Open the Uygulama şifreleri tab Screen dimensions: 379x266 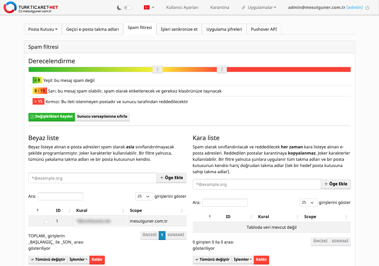(x=224, y=29)
